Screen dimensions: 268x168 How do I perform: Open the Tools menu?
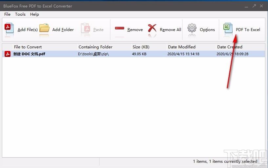[x=20, y=14]
